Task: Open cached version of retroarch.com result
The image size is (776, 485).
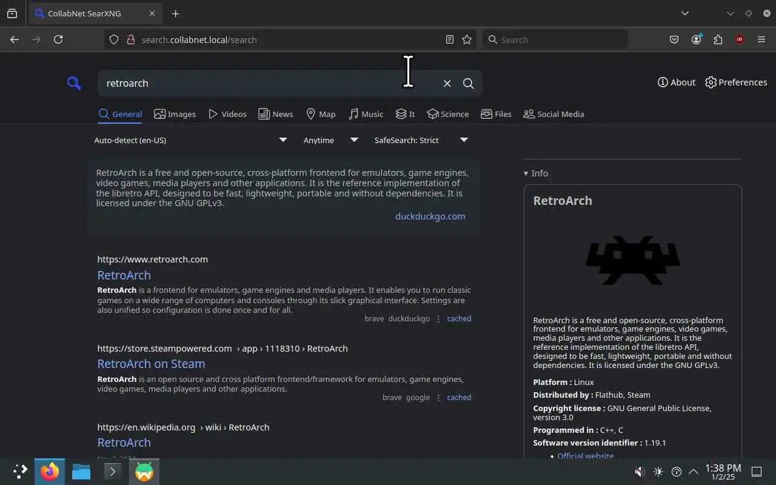Action: coord(459,318)
